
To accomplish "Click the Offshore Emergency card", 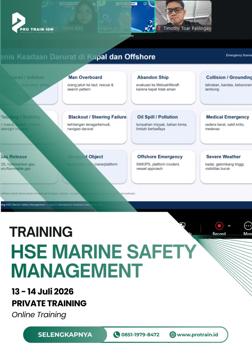I will [163, 167].
